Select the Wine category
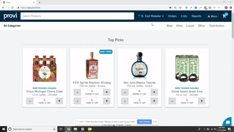234x132 pixels. pos(179,26)
